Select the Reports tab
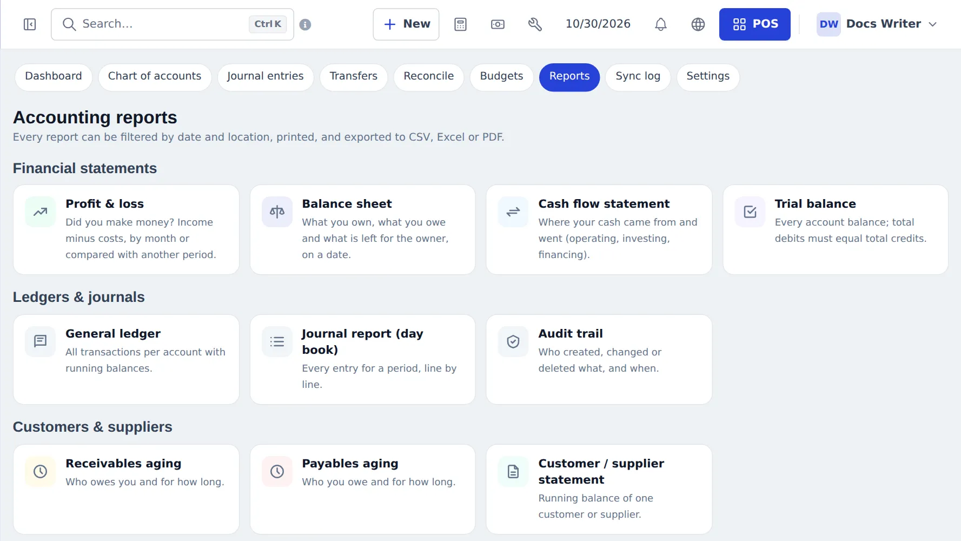 pyautogui.click(x=569, y=77)
